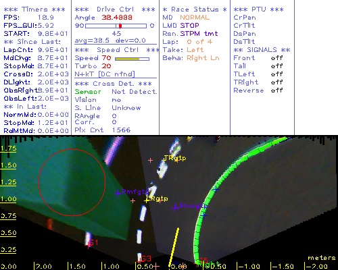
Task: Click the NORMAL mode status value
Action: (x=195, y=18)
